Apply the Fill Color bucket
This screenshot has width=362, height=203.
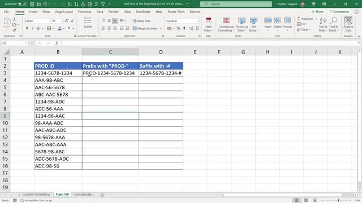59,28
